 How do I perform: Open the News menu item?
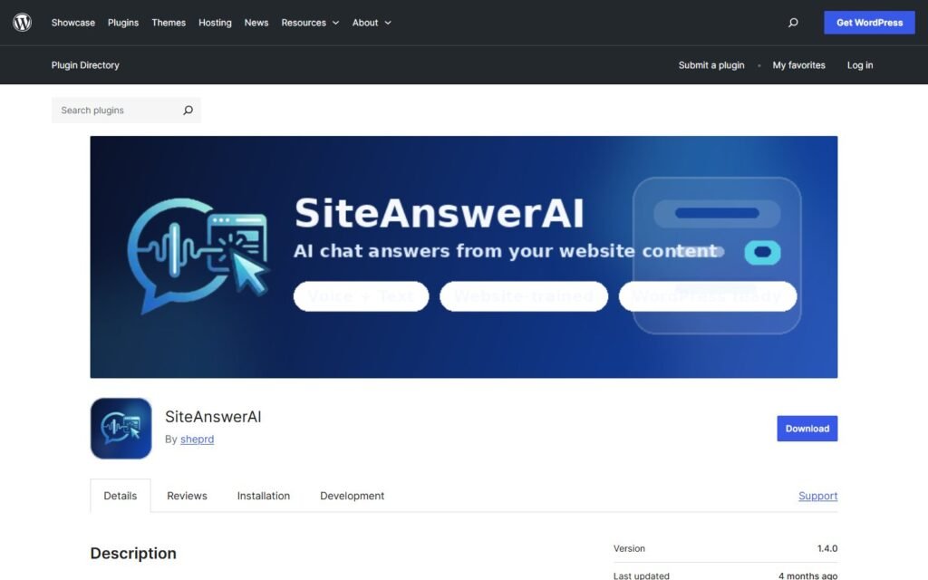tap(256, 23)
